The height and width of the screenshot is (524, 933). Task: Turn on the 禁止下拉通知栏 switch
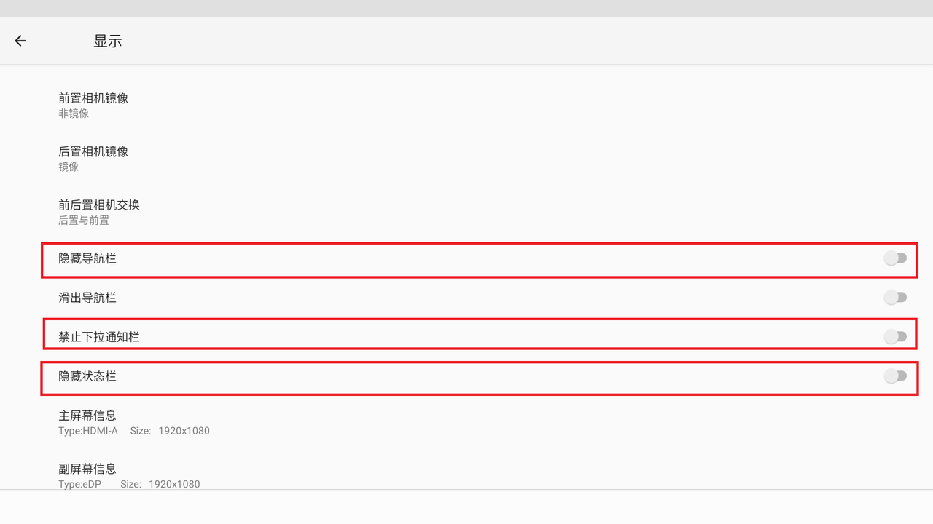click(895, 336)
